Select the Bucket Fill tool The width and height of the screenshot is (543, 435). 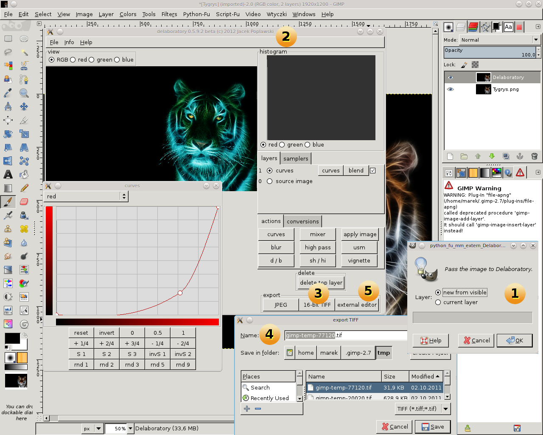click(24, 175)
